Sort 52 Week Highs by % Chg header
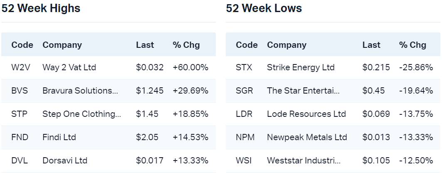442x173 pixels. (186, 45)
